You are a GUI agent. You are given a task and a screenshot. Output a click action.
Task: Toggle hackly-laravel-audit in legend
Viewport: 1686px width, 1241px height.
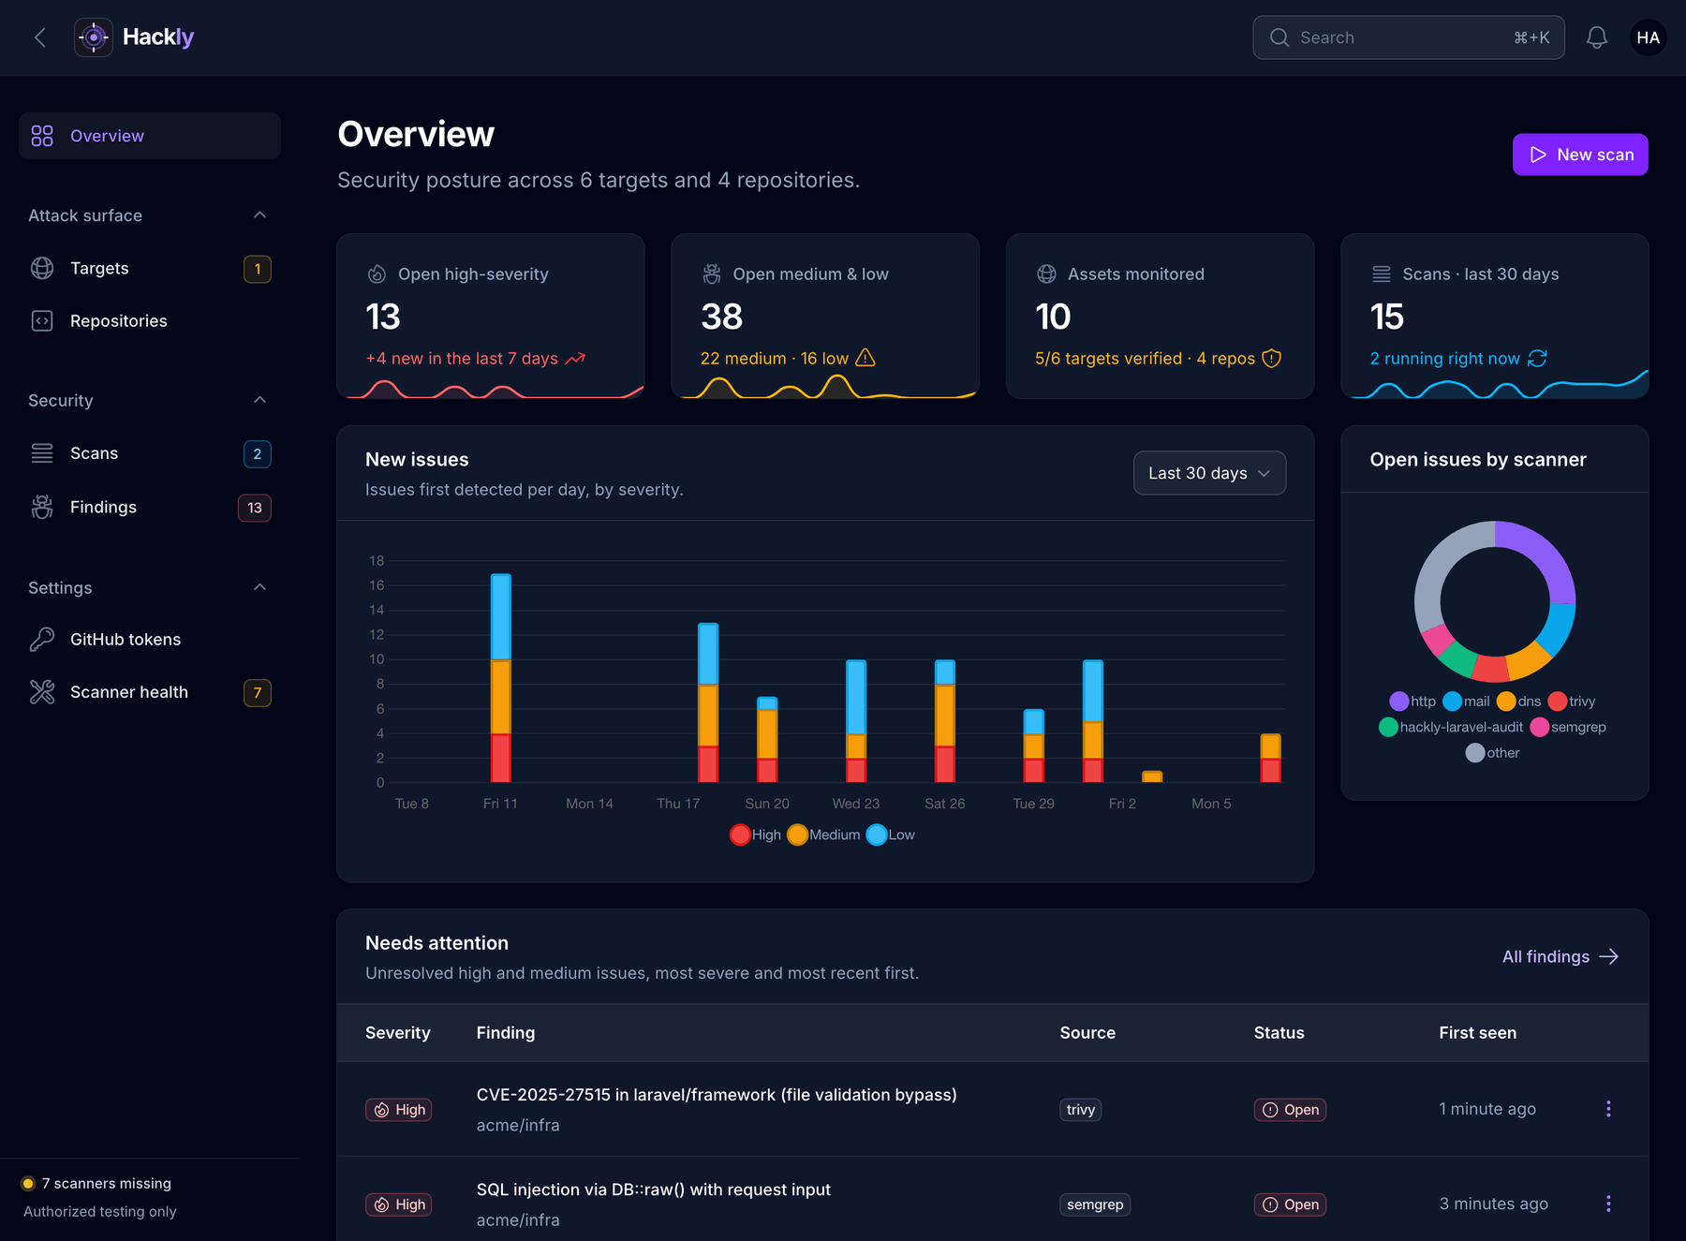(x=1451, y=728)
